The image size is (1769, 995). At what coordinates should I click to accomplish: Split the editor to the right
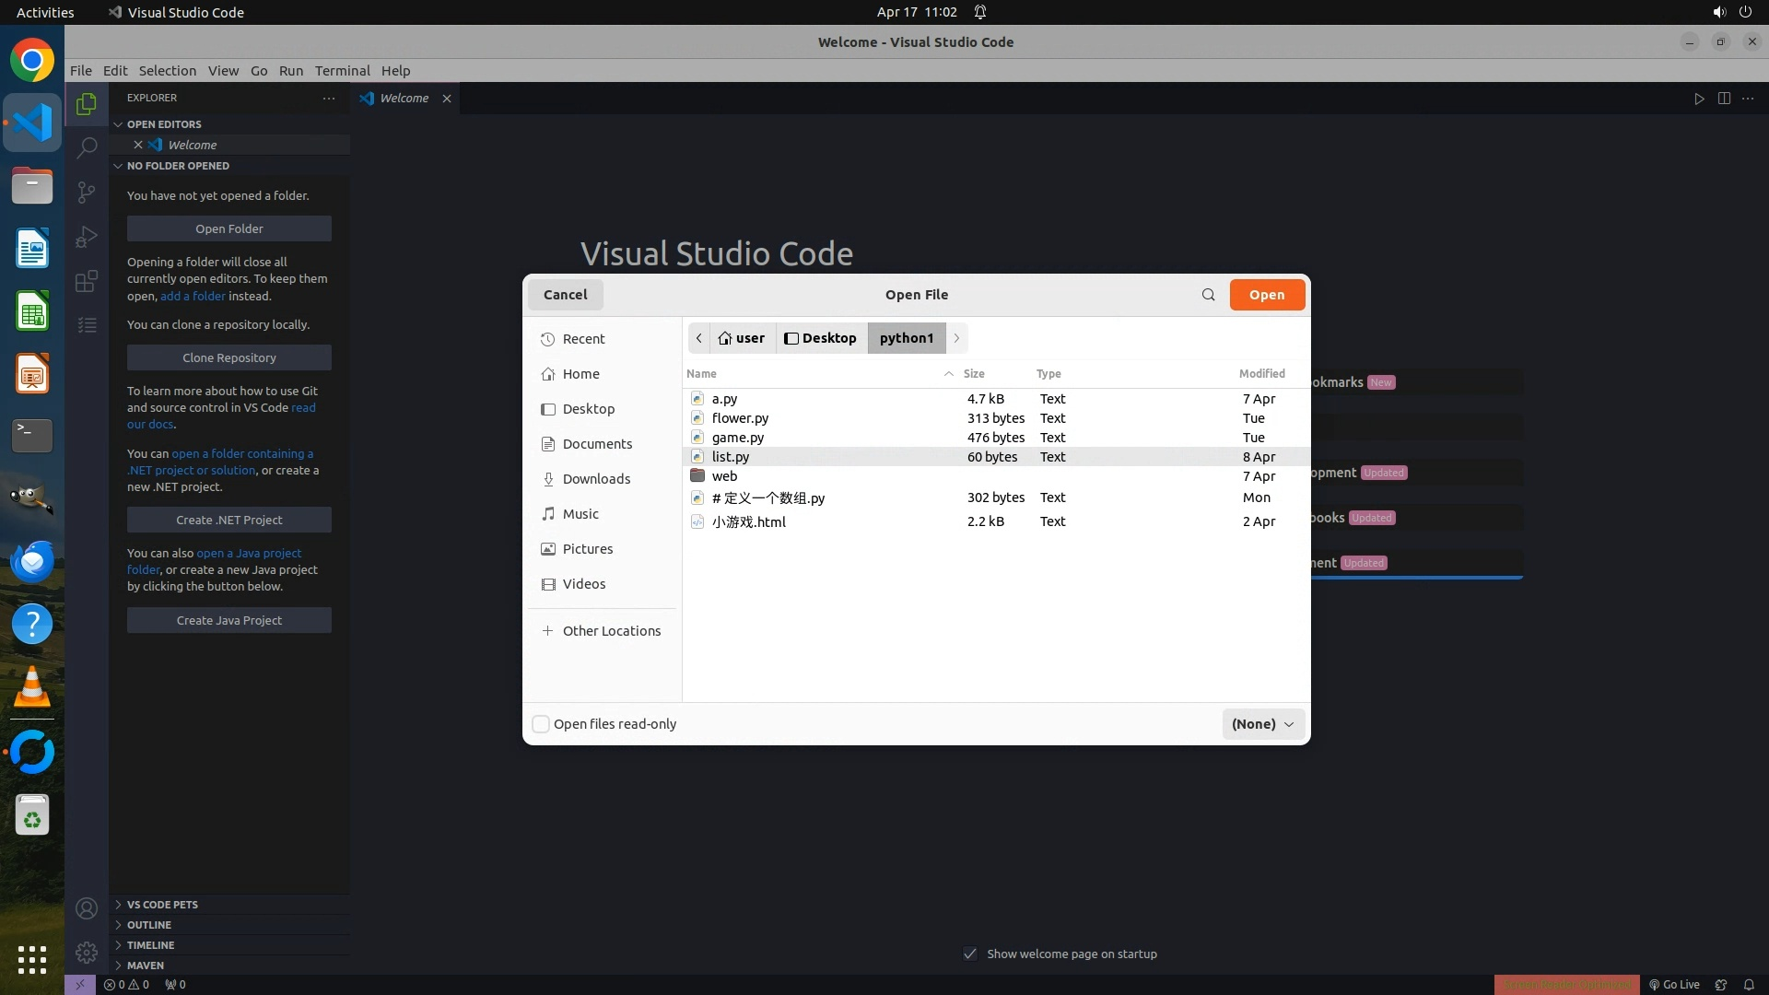pyautogui.click(x=1724, y=99)
